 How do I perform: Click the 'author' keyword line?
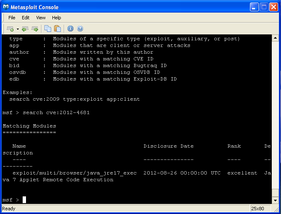pos(81,52)
